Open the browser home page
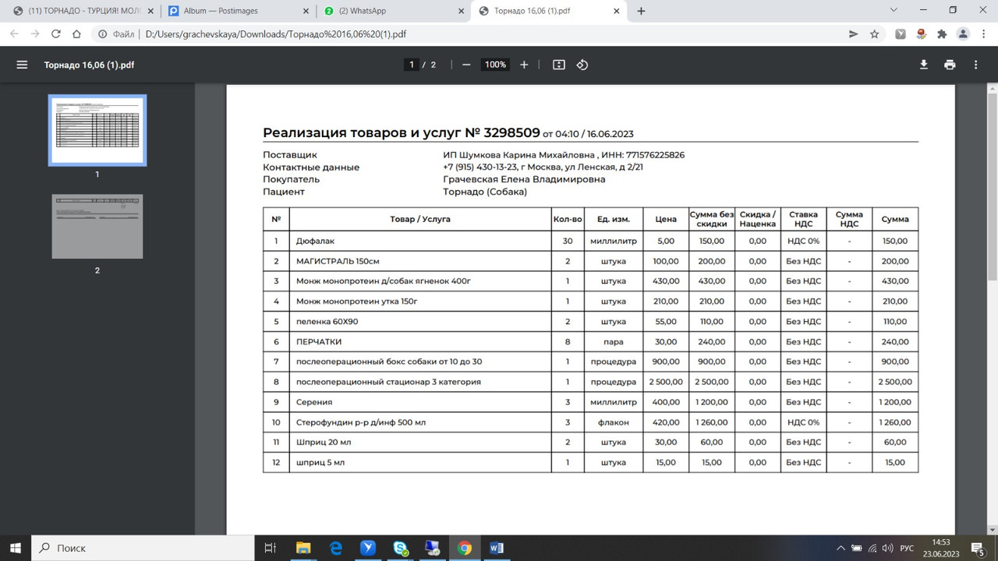998x561 pixels. pos(77,34)
